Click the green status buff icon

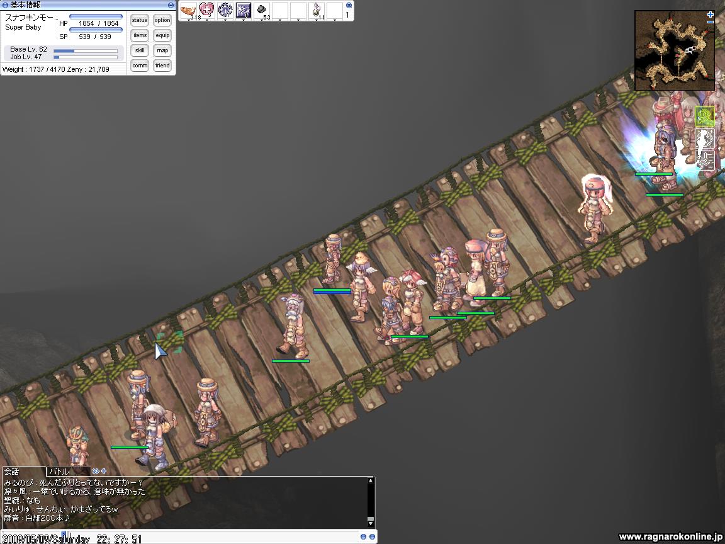click(705, 116)
